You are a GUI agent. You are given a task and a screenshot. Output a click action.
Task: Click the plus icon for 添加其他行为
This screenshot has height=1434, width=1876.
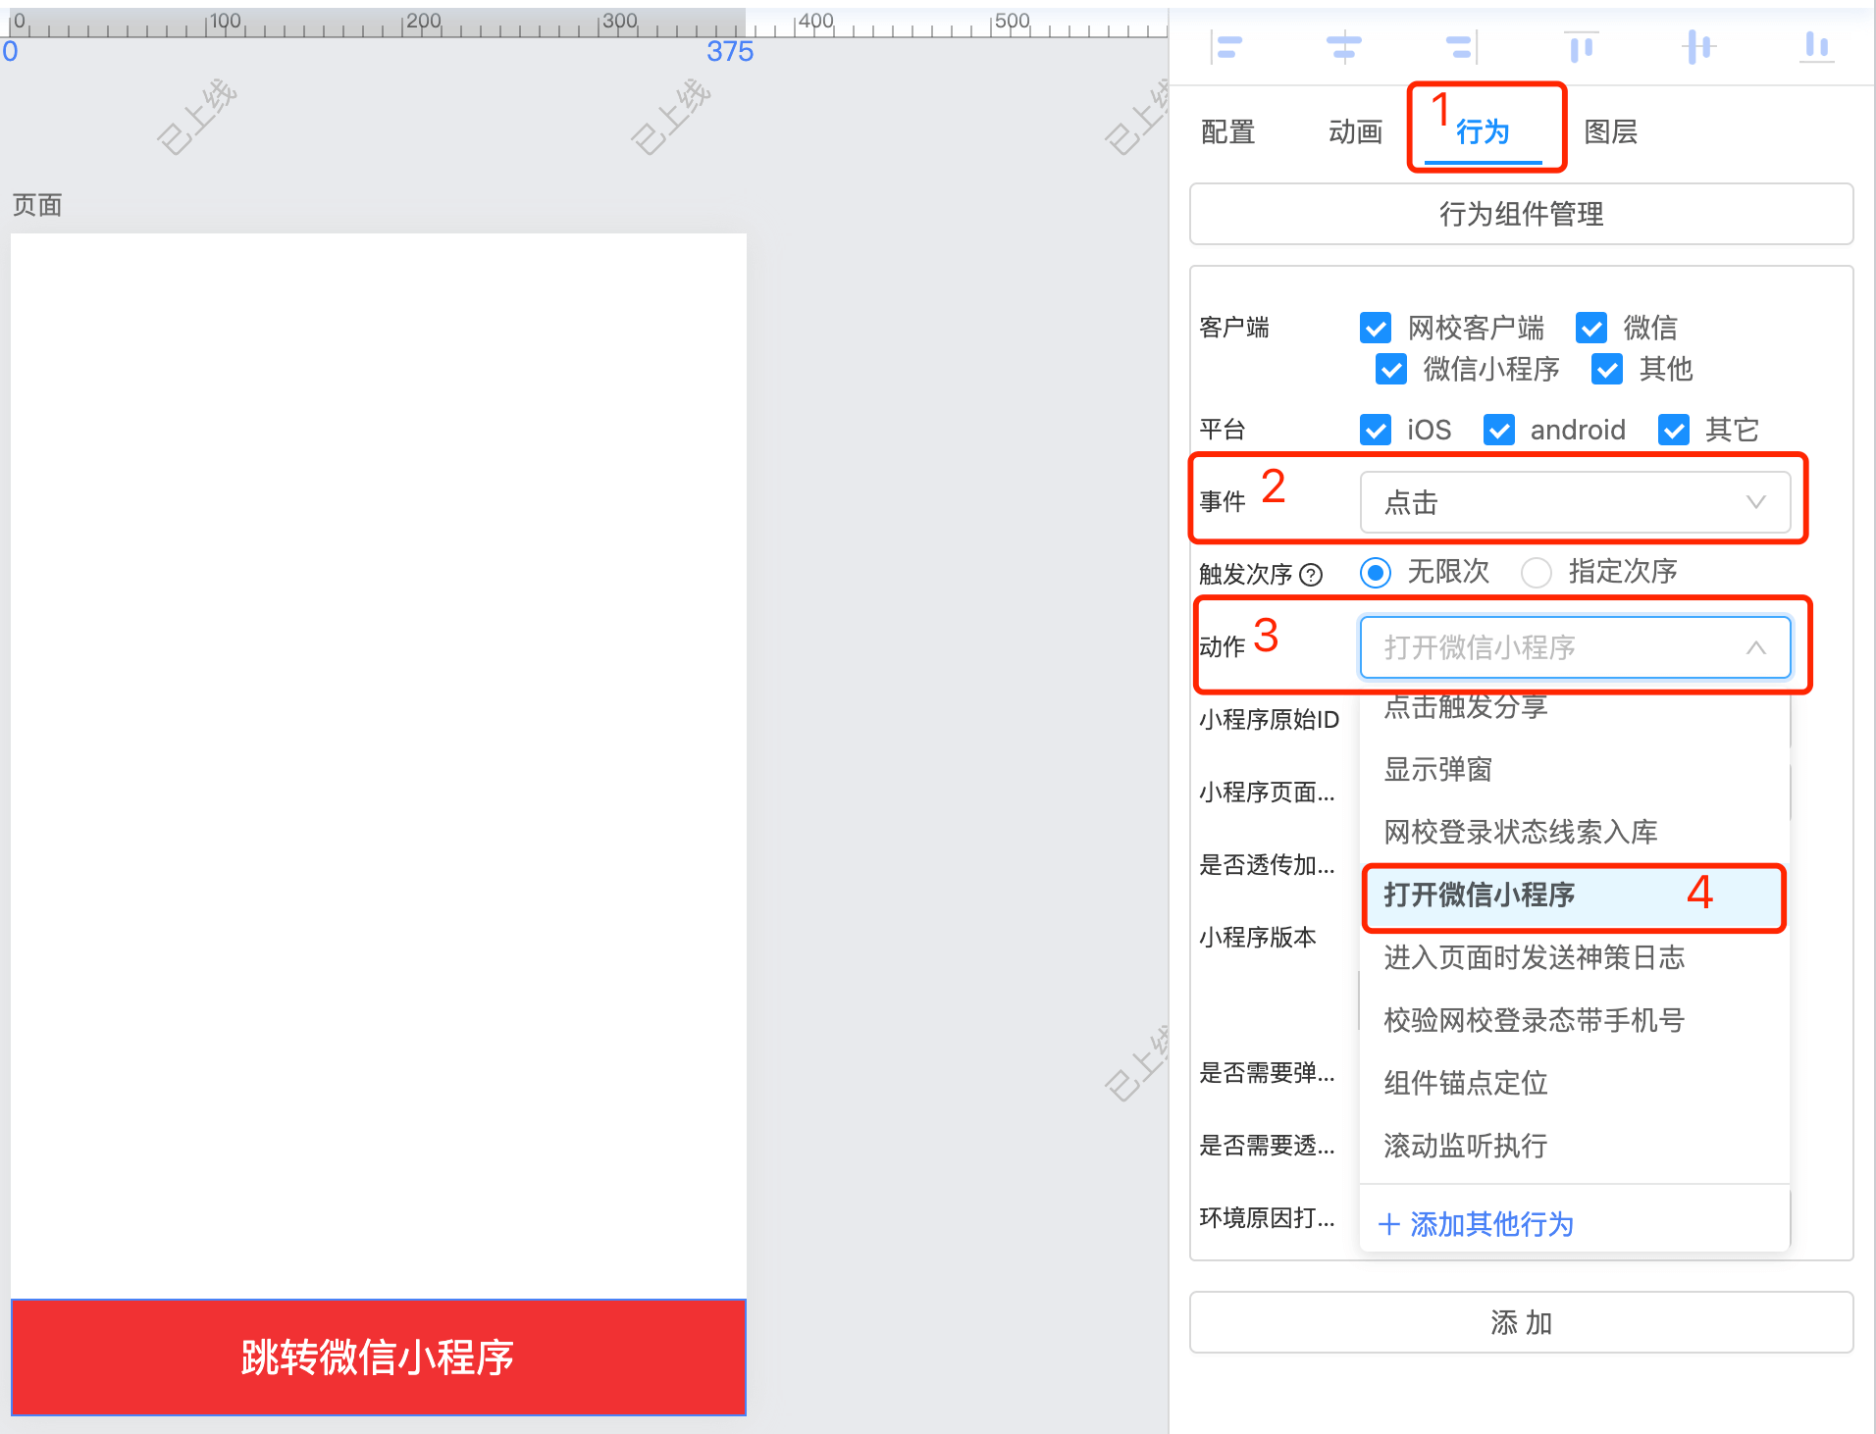coord(1388,1224)
